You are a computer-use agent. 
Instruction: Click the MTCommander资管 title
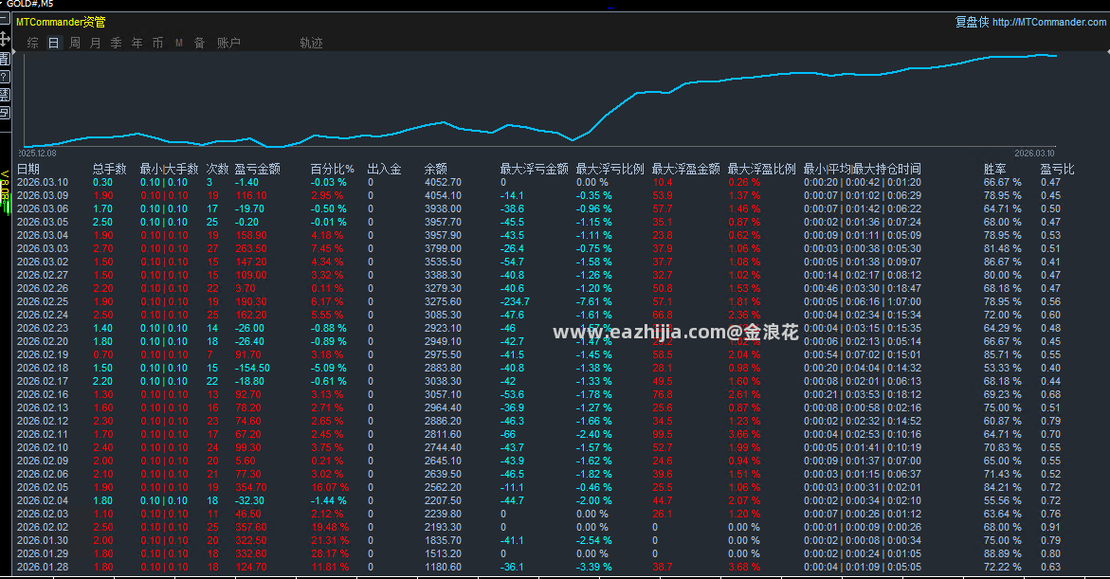point(61,22)
